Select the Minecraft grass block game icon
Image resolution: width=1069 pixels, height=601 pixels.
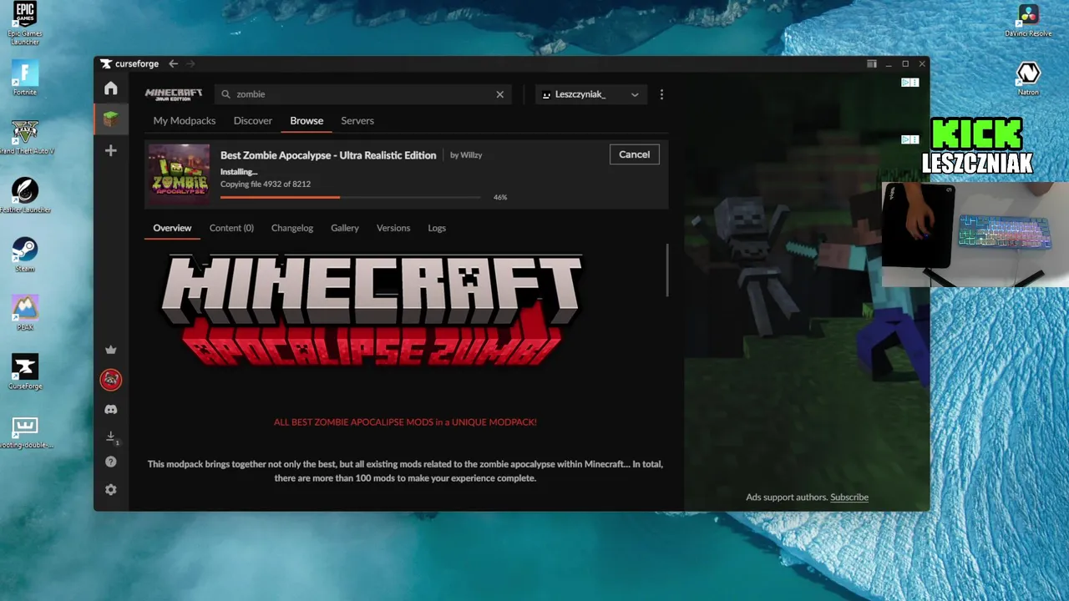tap(110, 119)
